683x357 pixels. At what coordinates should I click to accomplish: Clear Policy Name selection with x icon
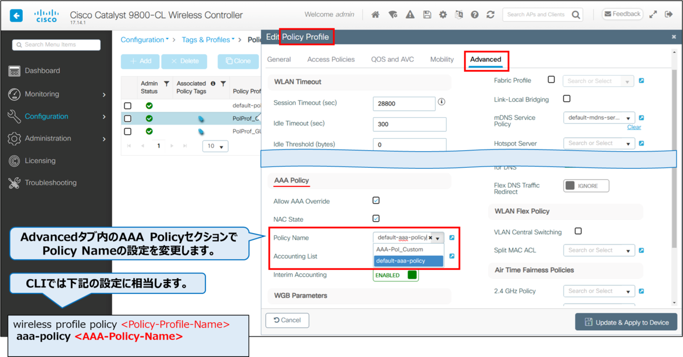point(430,238)
